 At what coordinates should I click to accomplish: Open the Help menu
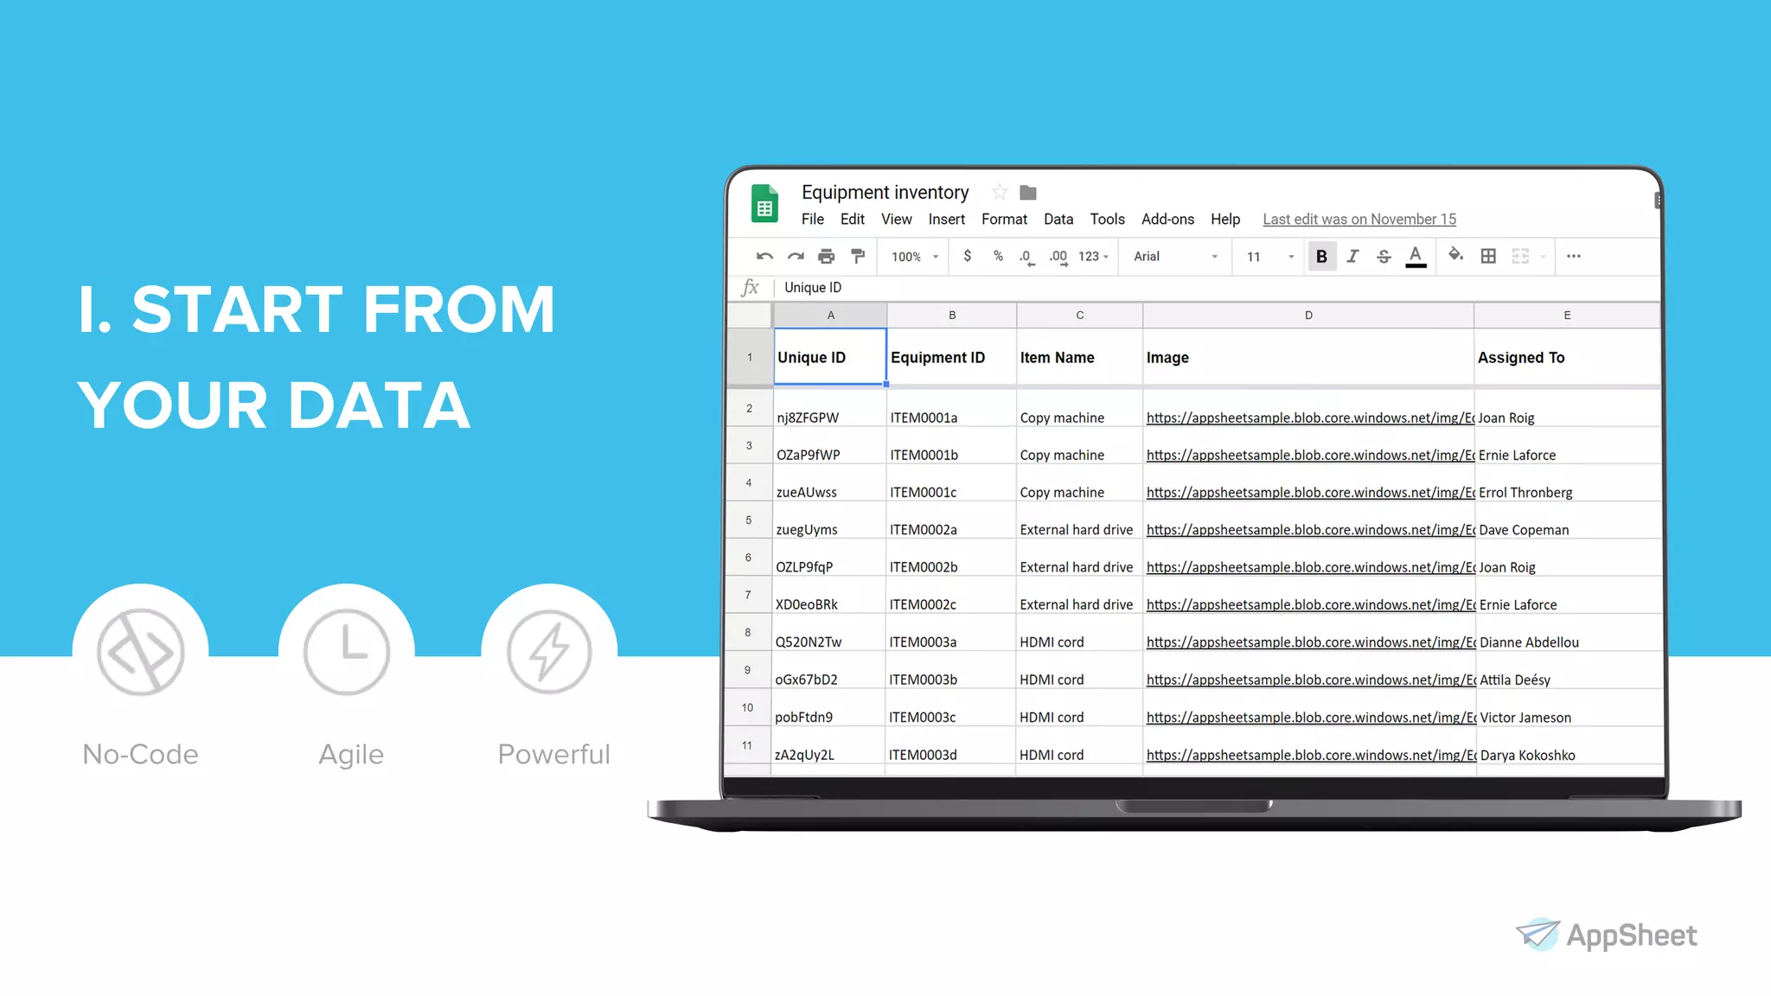1225,220
